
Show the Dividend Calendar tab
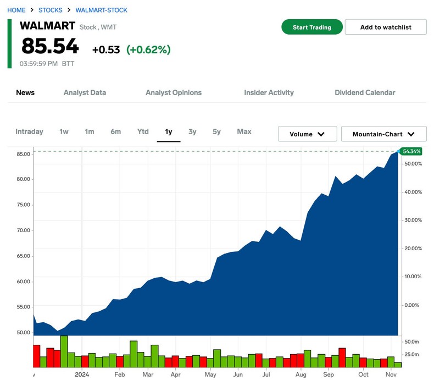click(x=365, y=92)
